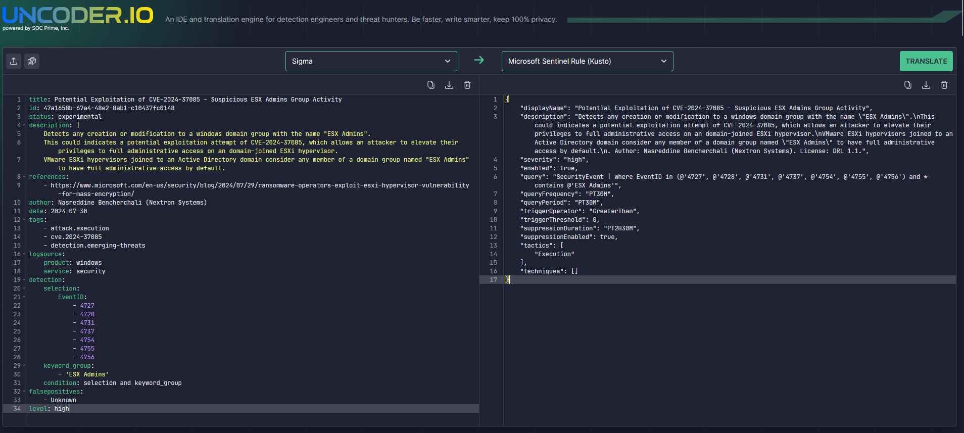Click the 'experimental' status value

(x=80, y=117)
